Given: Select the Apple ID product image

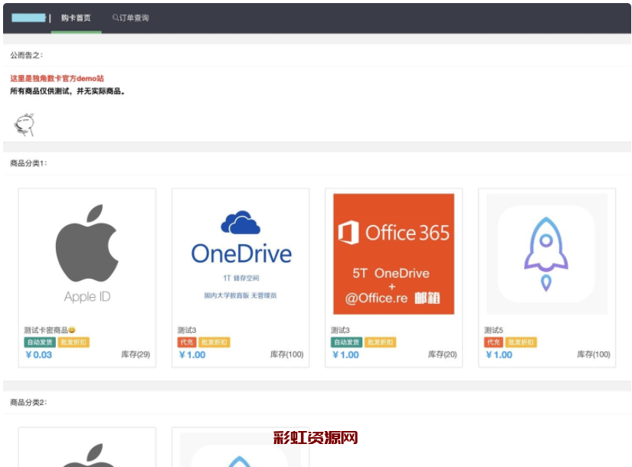Looking at the screenshot, I should click(87, 254).
